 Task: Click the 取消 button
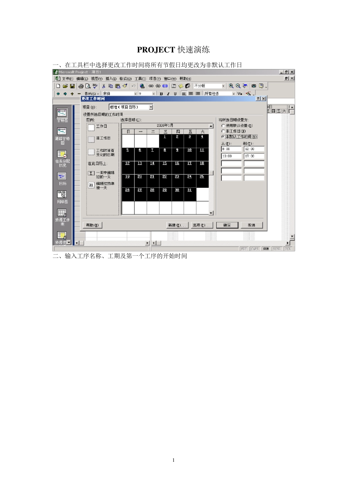pos(252,225)
